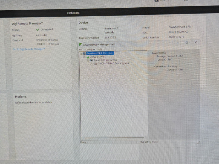
Task: Click the Up Time '4 minutes' value
Action: tap(42, 35)
